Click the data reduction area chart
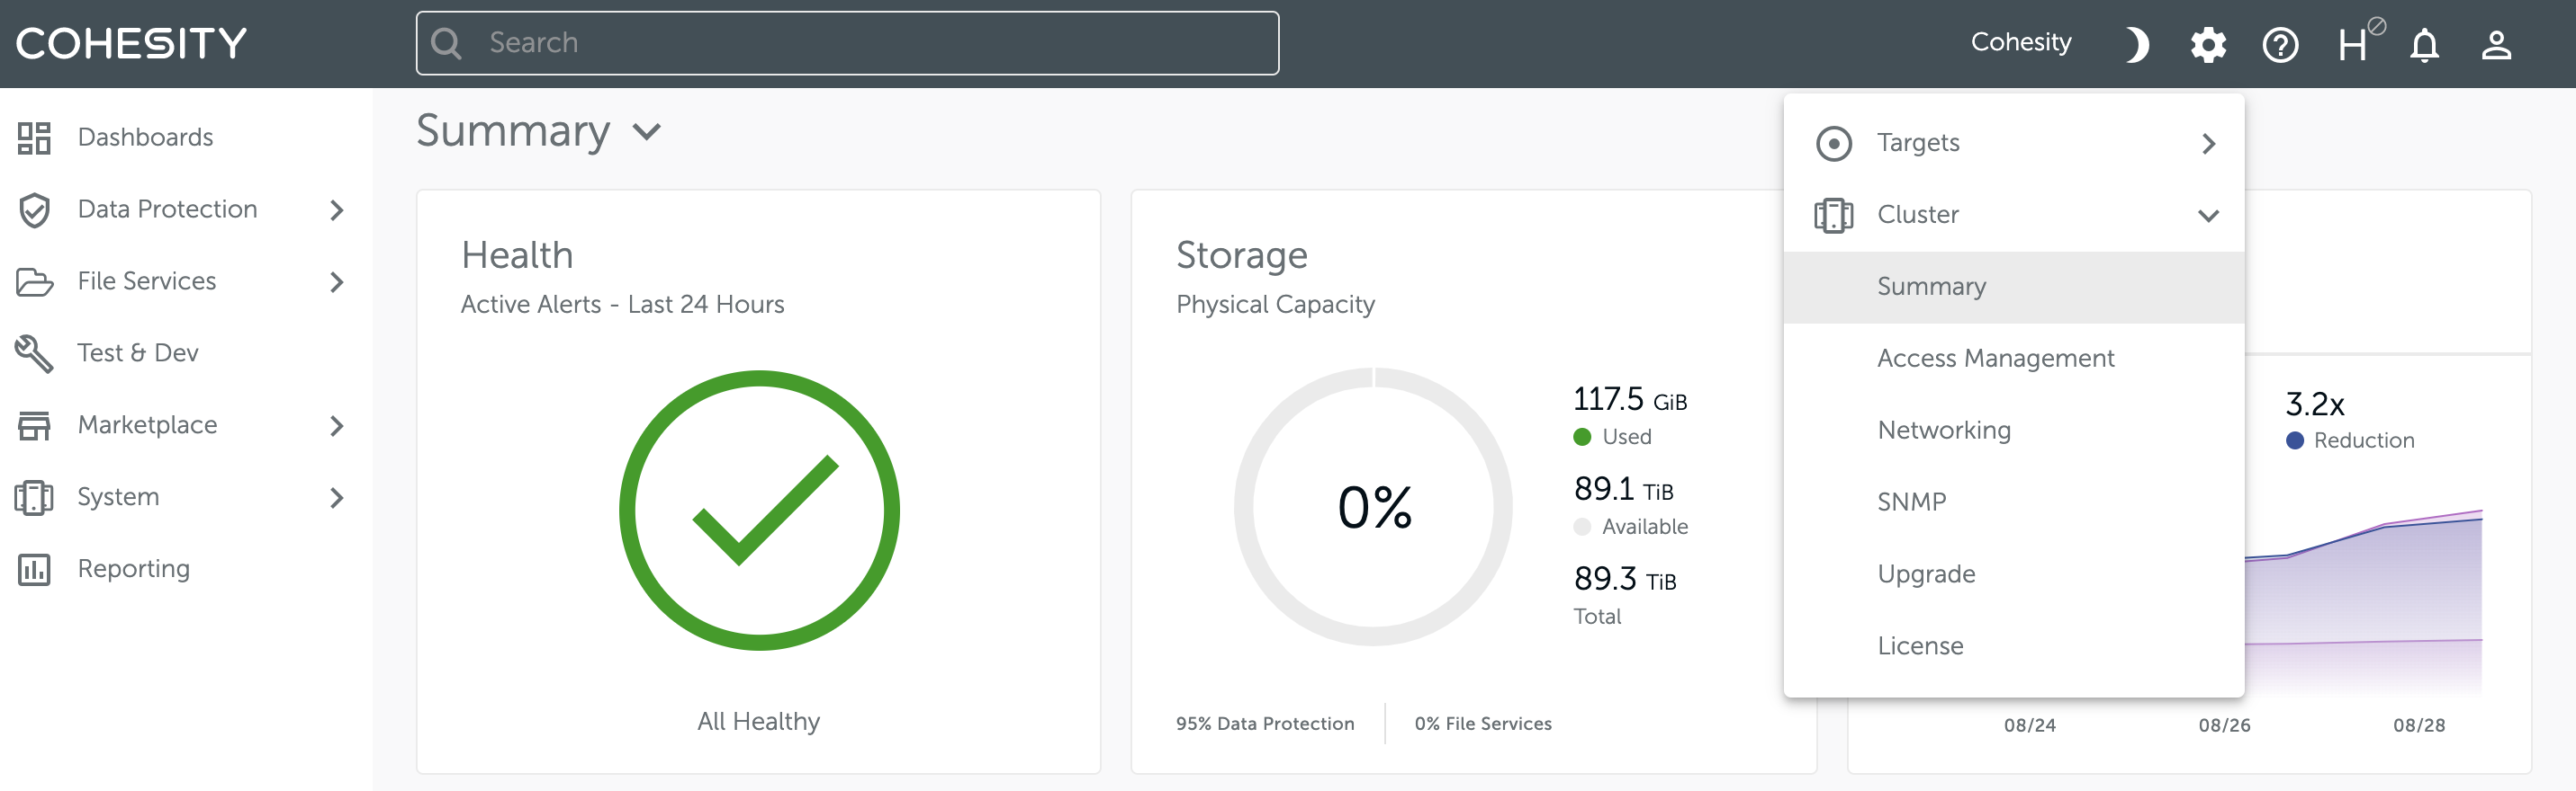2576x791 pixels. coord(2363,602)
